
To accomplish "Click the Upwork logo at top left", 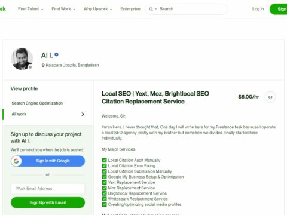I will [3, 9].
